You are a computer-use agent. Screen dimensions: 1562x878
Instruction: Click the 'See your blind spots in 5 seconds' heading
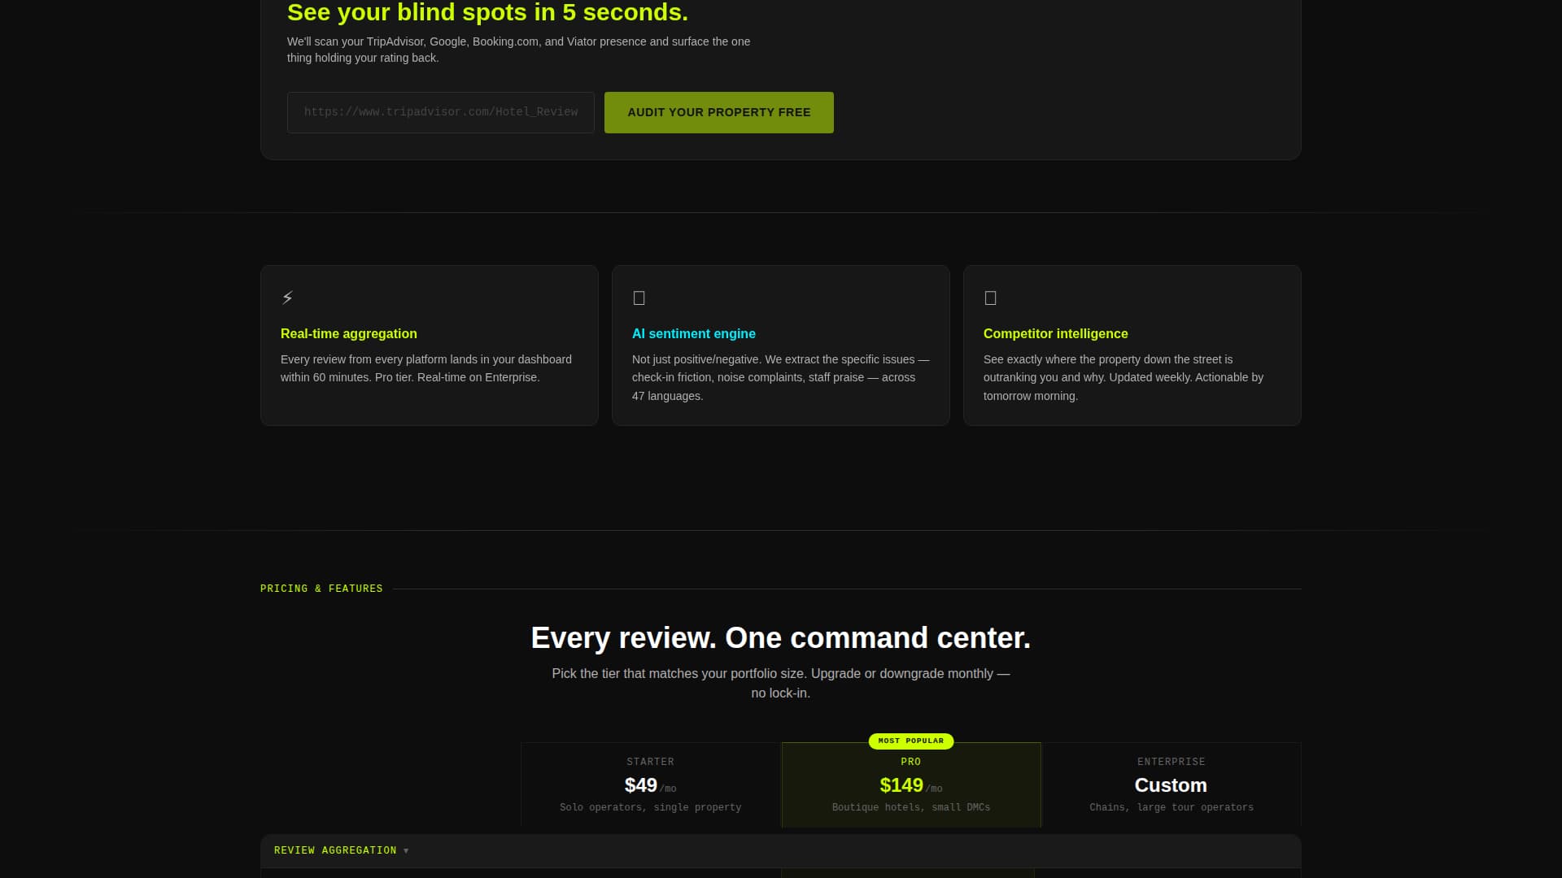487,12
